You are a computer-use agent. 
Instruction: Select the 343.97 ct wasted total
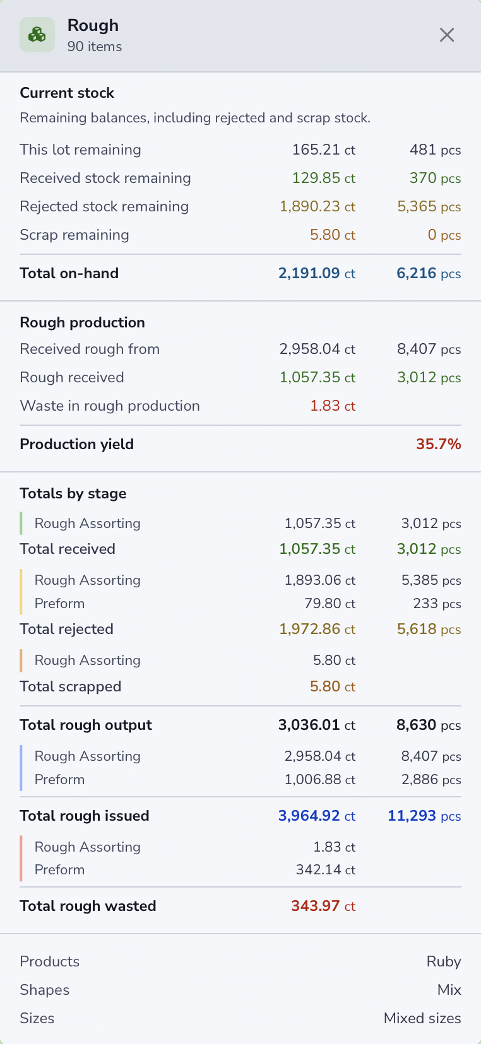323,906
